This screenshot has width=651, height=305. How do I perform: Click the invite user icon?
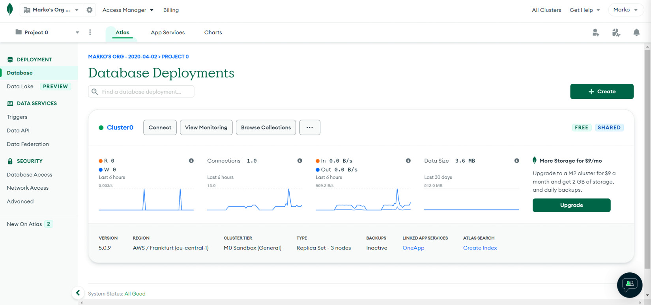point(596,33)
